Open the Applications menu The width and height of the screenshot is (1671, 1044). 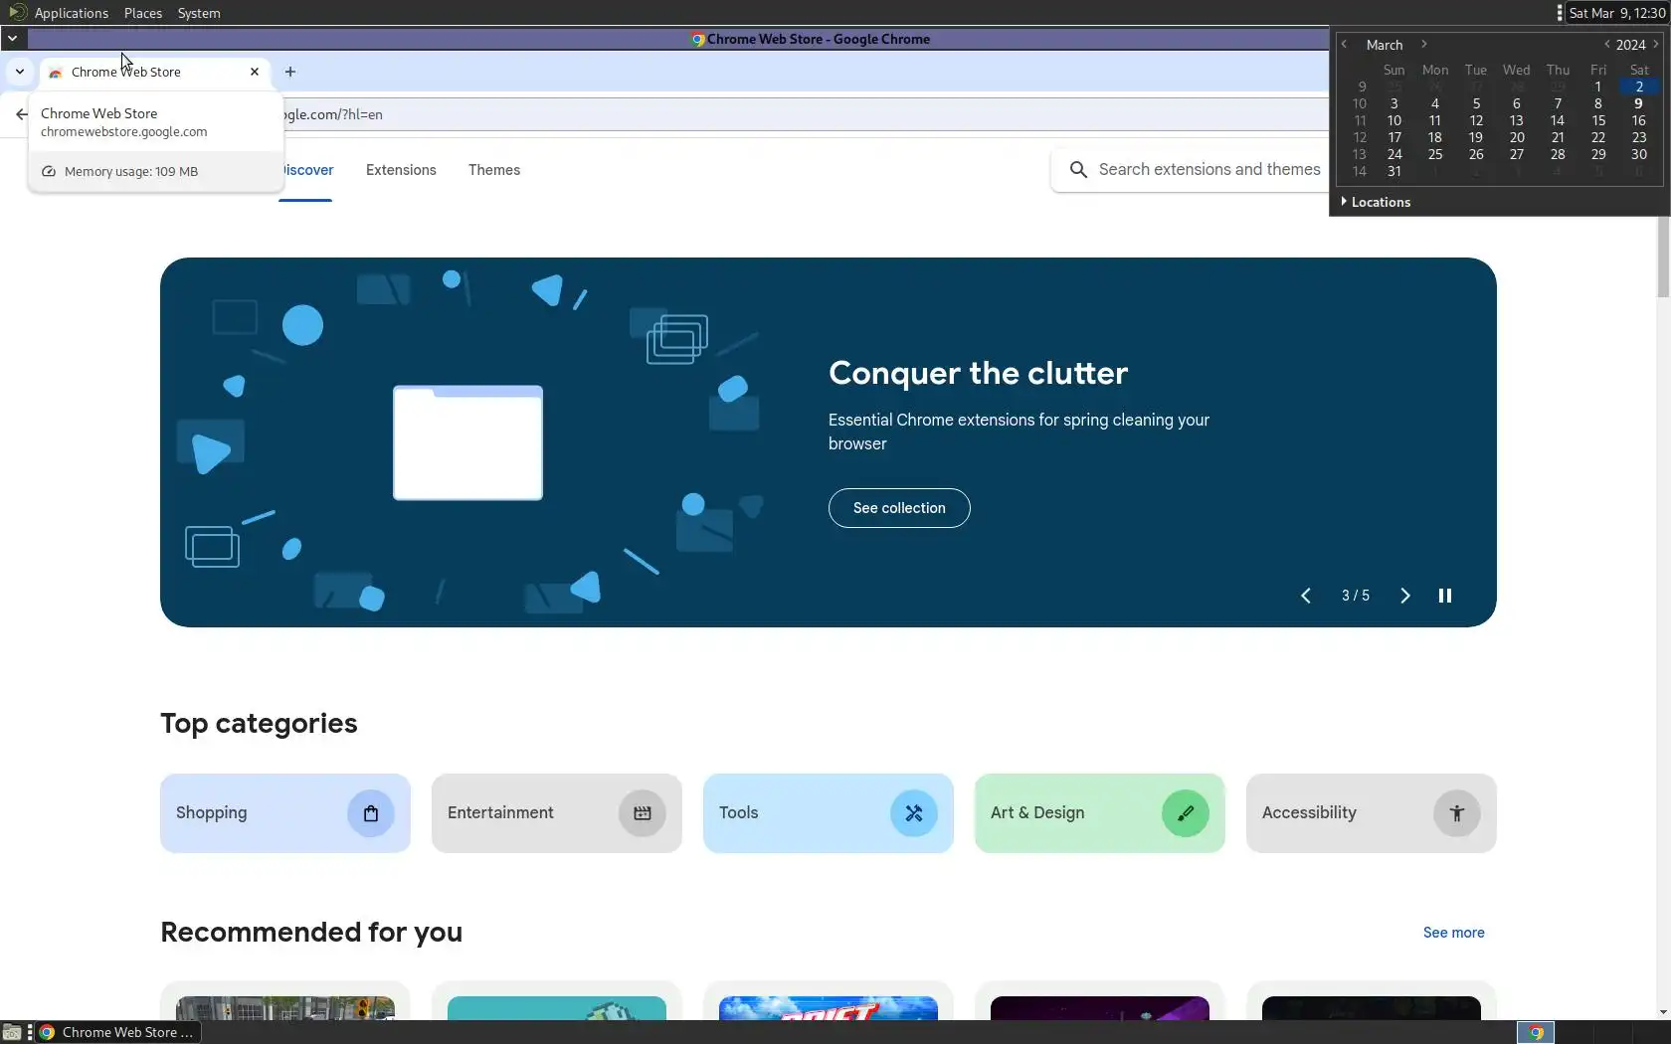coord(72,13)
